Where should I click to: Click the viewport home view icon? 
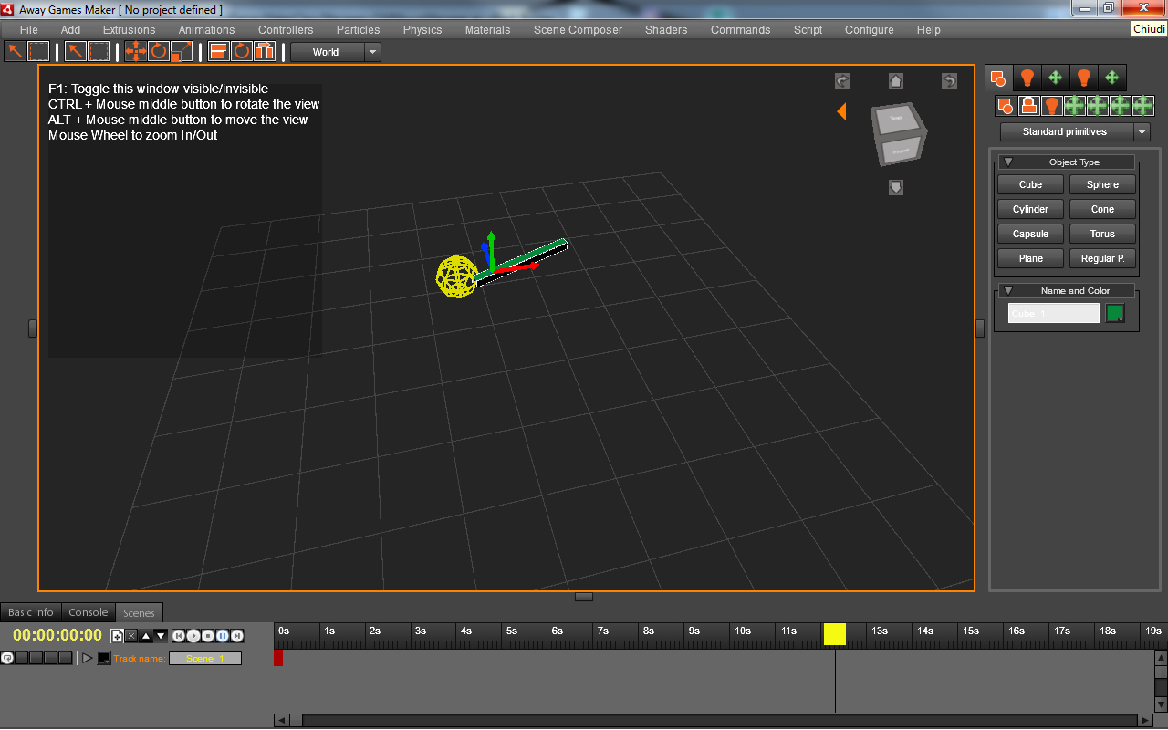[896, 81]
